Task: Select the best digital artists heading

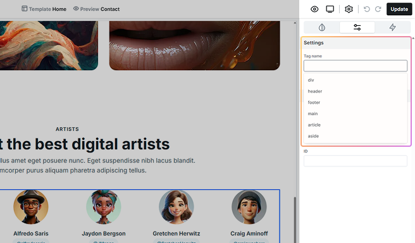Action: (85, 144)
